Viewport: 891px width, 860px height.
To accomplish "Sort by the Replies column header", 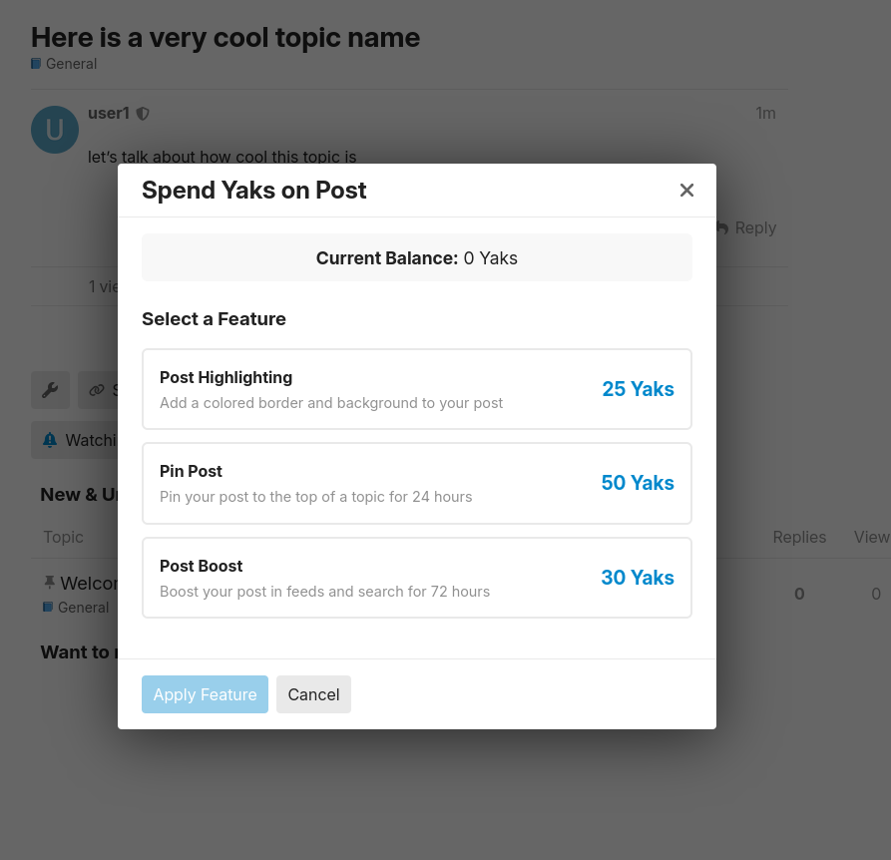I will pyautogui.click(x=799, y=537).
